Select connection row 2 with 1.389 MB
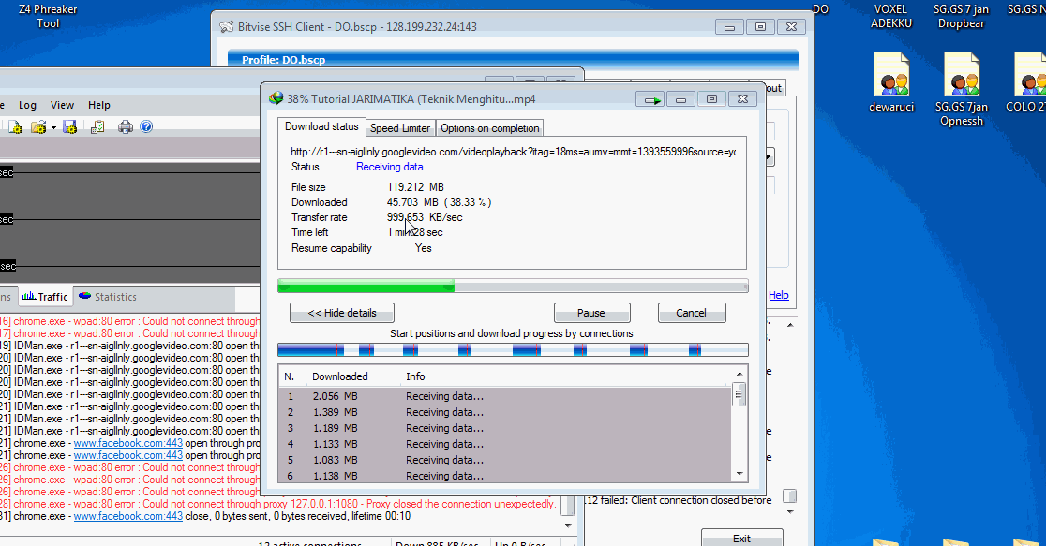The width and height of the screenshot is (1046, 546). [505, 412]
